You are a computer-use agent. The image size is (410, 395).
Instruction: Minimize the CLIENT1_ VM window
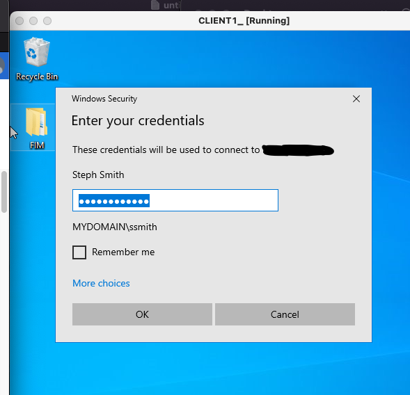tap(33, 21)
